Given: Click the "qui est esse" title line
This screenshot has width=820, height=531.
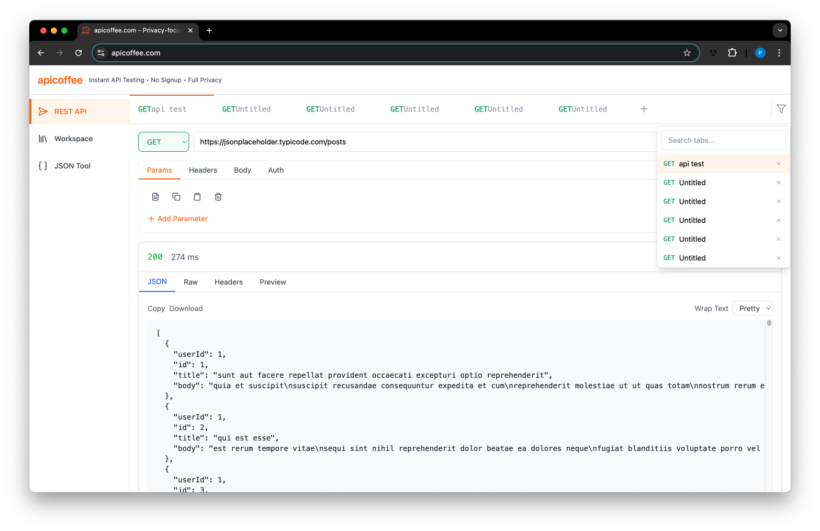Looking at the screenshot, I should click(227, 438).
